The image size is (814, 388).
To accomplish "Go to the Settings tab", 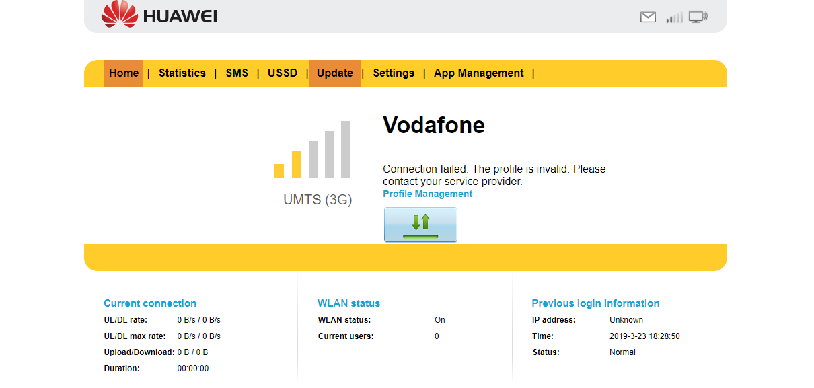I will pos(394,73).
